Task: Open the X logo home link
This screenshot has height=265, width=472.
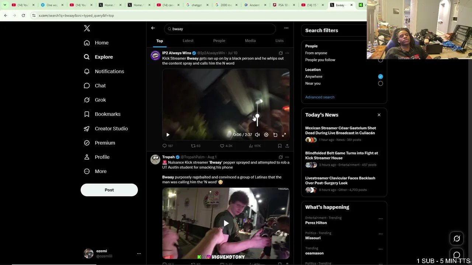Action: tap(87, 28)
